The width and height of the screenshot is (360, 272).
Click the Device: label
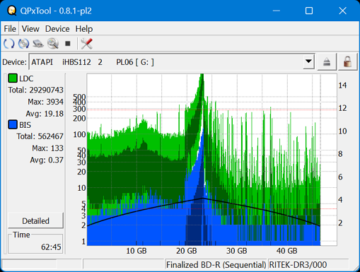pyautogui.click(x=14, y=62)
